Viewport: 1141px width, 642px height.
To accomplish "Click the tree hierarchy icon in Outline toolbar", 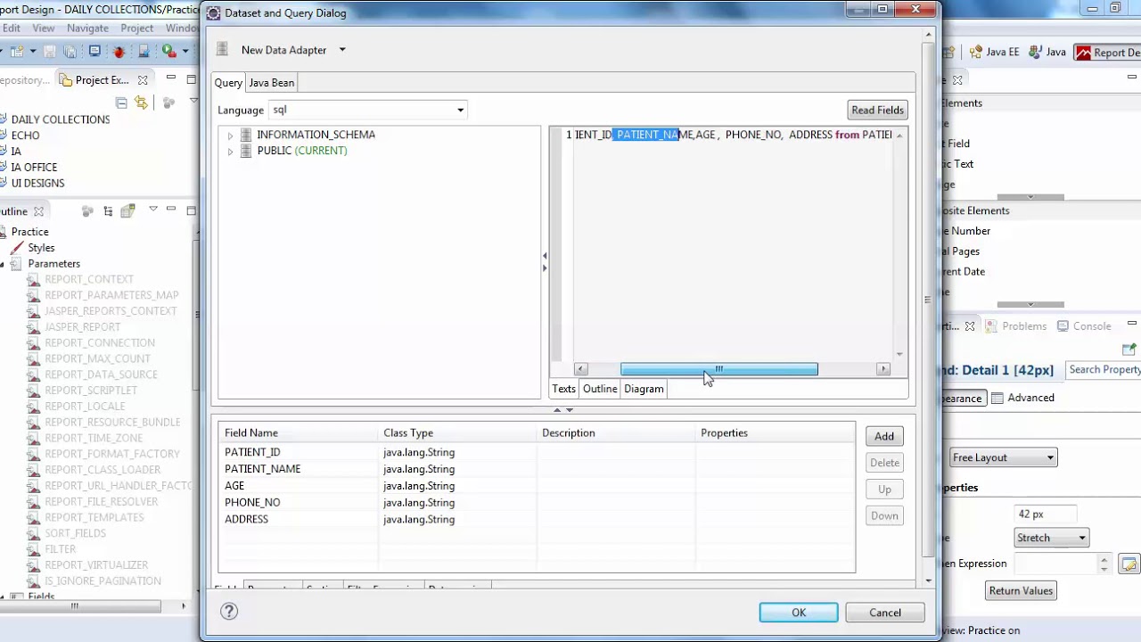I will pos(108,211).
